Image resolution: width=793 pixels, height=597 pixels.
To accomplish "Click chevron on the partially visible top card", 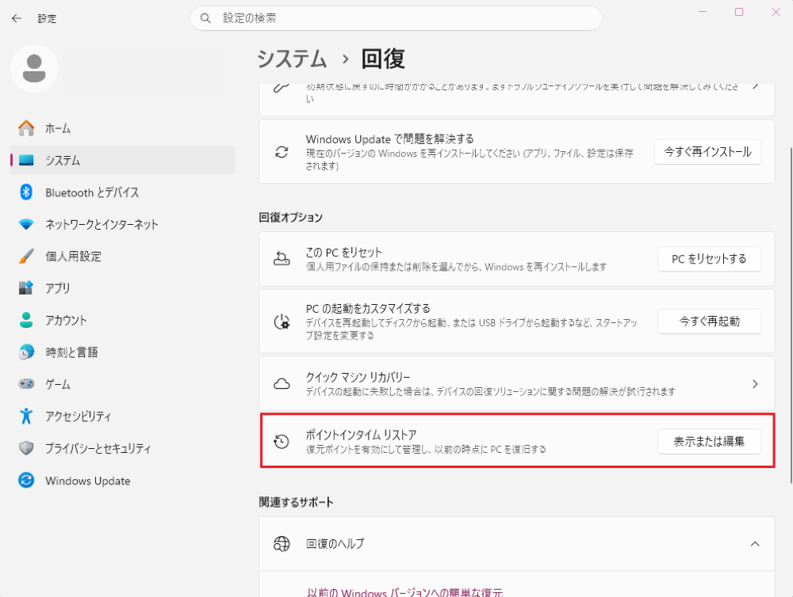I will 755,86.
